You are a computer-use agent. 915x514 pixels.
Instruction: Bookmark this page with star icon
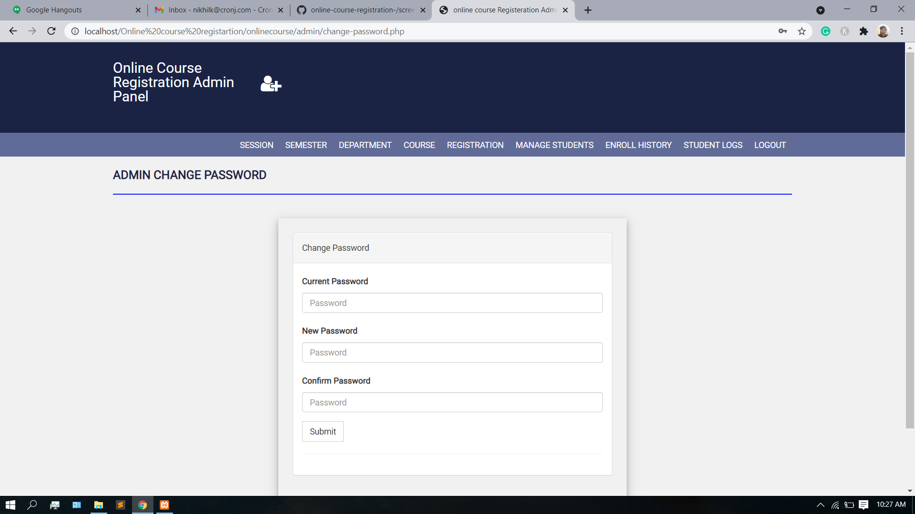click(x=802, y=31)
